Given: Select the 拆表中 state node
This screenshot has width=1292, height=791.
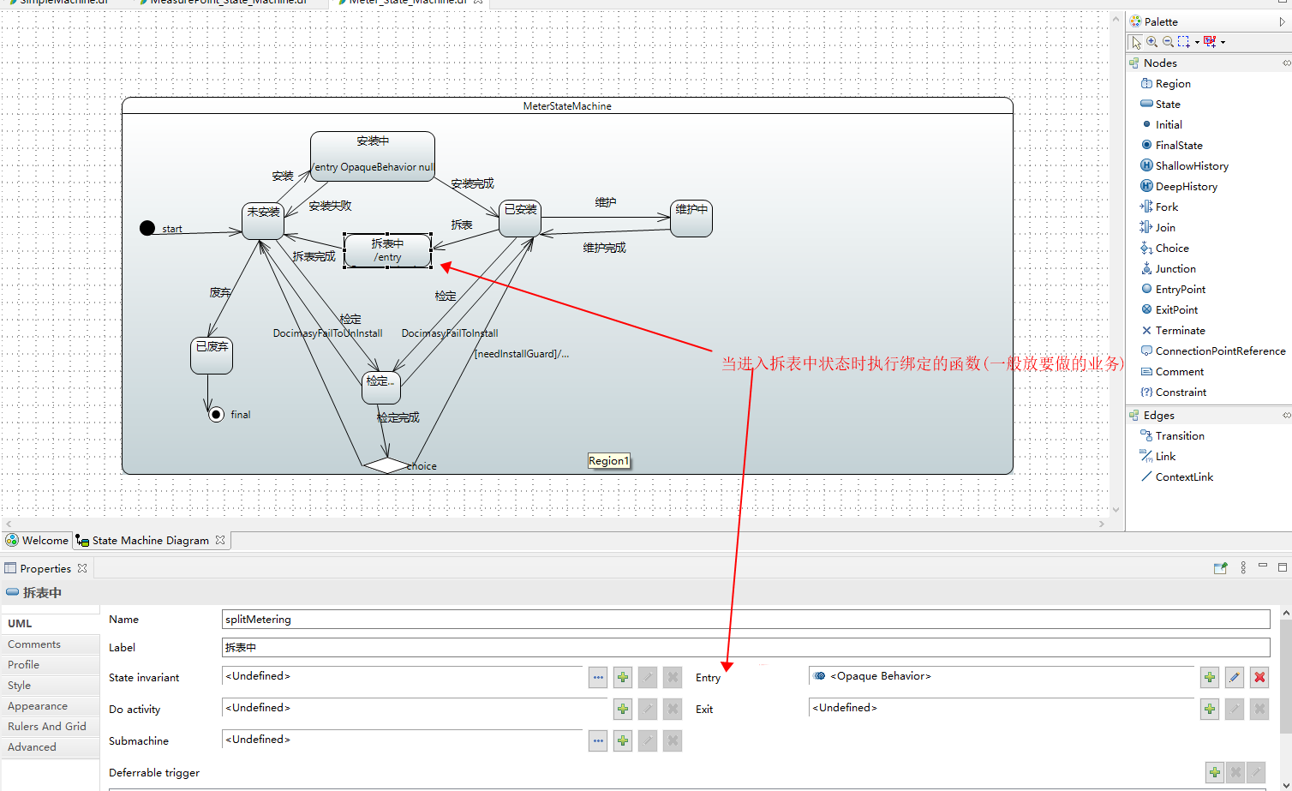Looking at the screenshot, I should tap(387, 250).
